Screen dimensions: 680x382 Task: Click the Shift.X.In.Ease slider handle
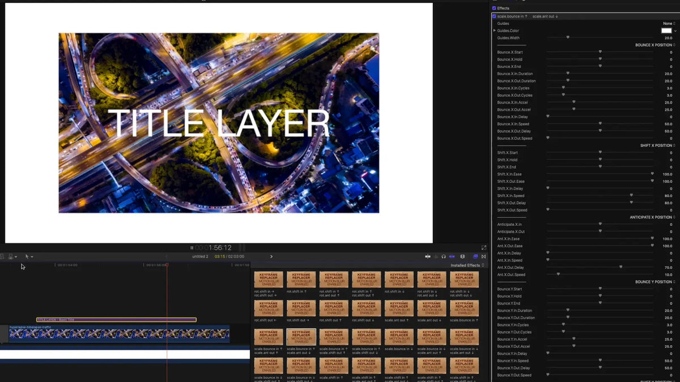[652, 174]
